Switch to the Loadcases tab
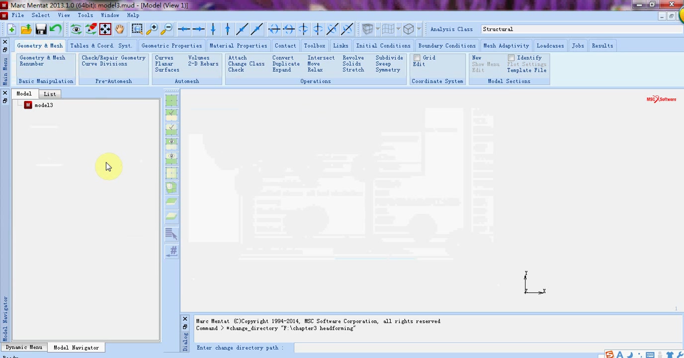Screen dimensions: 684x358 [x=550, y=46]
